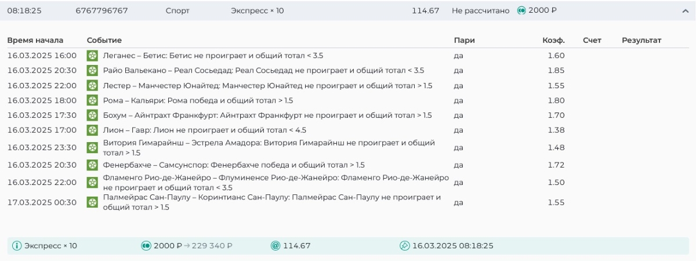The image size is (696, 261).
Task: Click the Фламенго – Флуминенсе Рио-де-Жанейро event
Action: click(x=275, y=183)
